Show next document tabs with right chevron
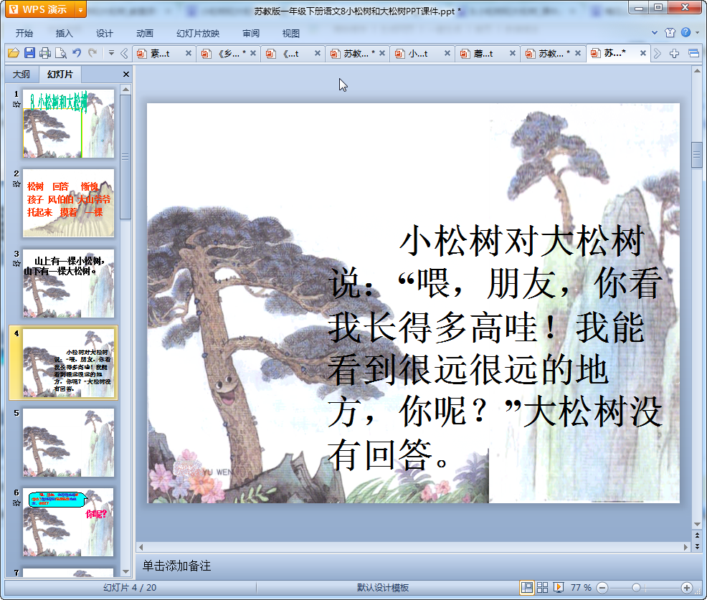Viewport: 707px width, 600px height. coord(658,54)
